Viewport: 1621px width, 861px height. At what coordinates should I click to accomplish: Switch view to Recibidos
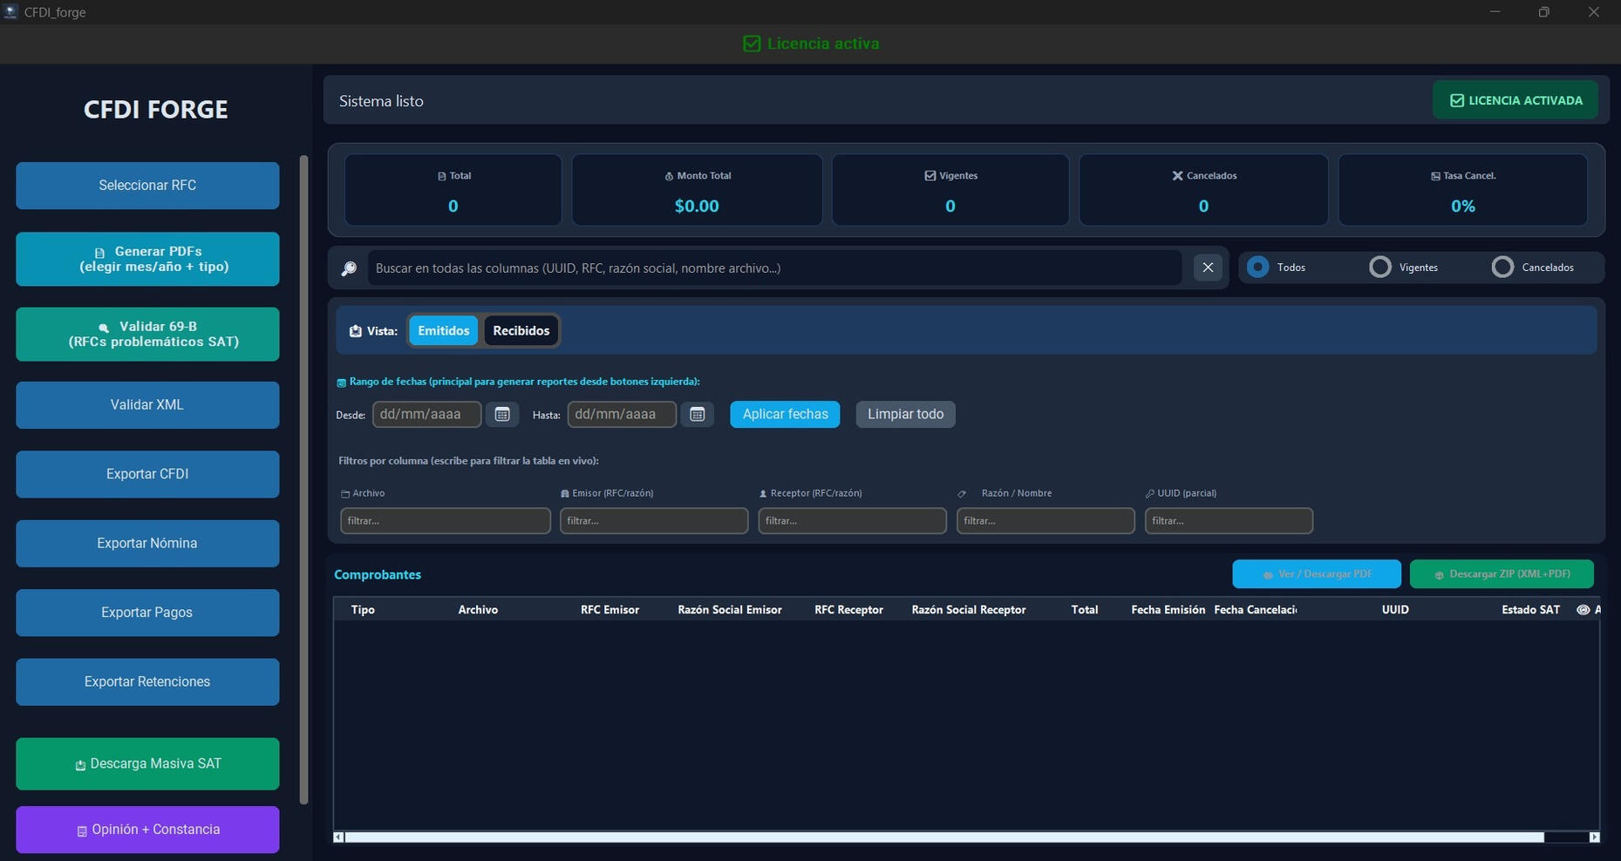521,331
